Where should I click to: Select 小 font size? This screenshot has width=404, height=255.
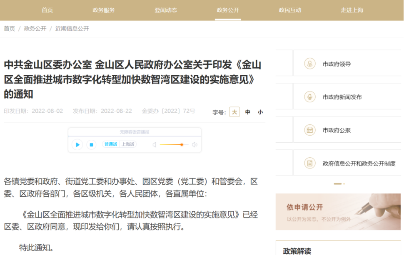tap(260, 112)
